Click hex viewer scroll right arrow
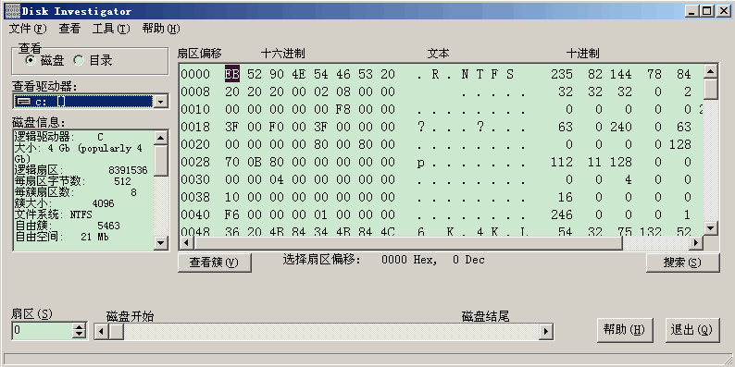This screenshot has width=735, height=367. point(696,243)
